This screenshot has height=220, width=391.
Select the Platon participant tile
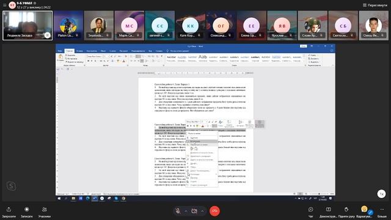[68, 26]
